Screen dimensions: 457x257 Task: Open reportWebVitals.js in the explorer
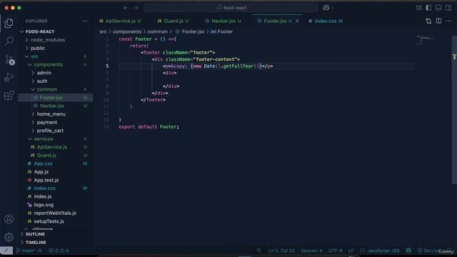(55, 213)
